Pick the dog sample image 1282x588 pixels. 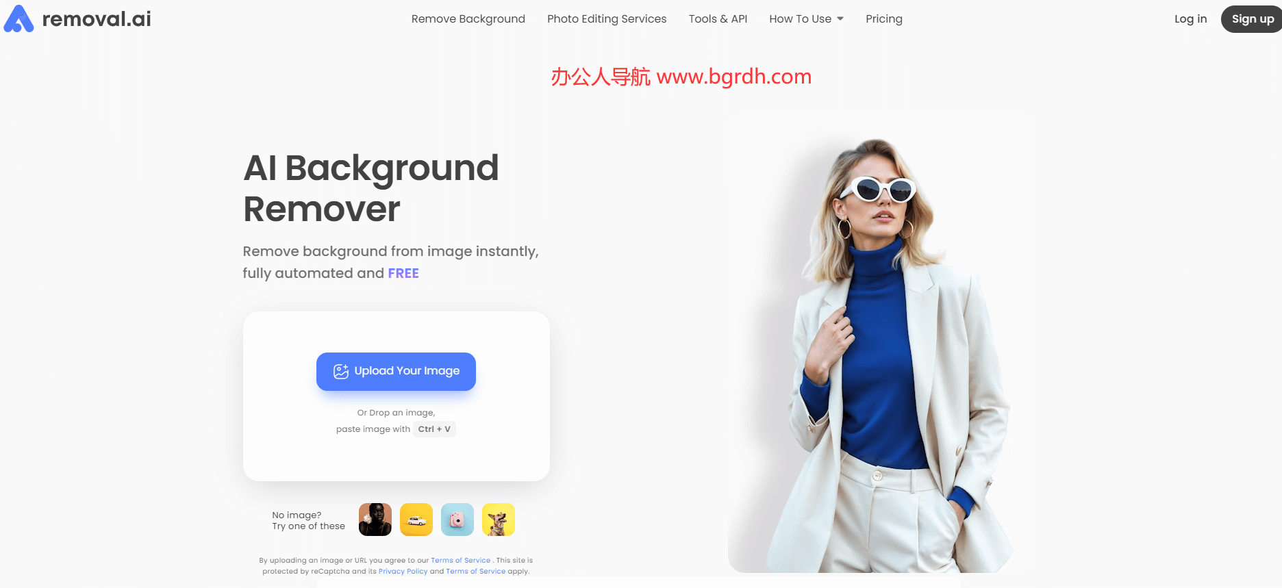point(499,520)
